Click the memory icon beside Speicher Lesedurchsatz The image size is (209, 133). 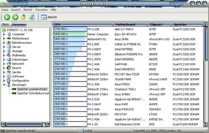tap(14, 89)
